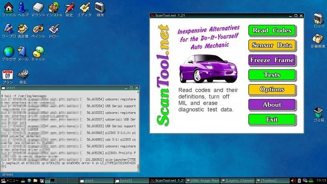Open the メール mail desktop icon
The image size is (327, 184).
(23, 54)
